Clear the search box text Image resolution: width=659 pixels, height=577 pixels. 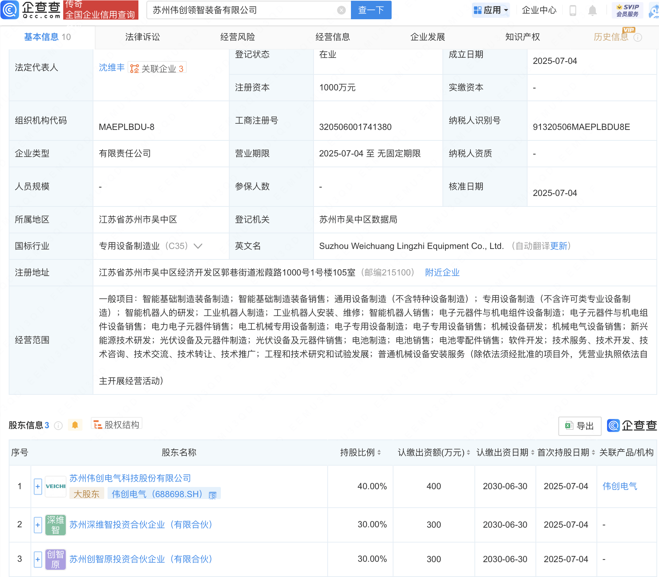pyautogui.click(x=341, y=10)
